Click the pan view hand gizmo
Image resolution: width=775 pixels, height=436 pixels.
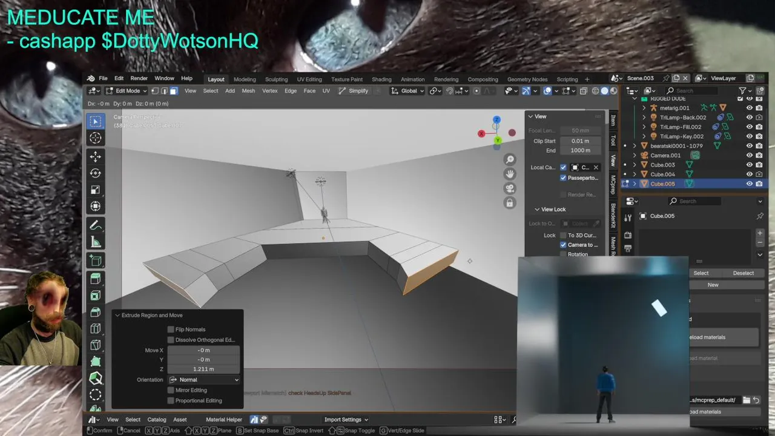(x=510, y=174)
